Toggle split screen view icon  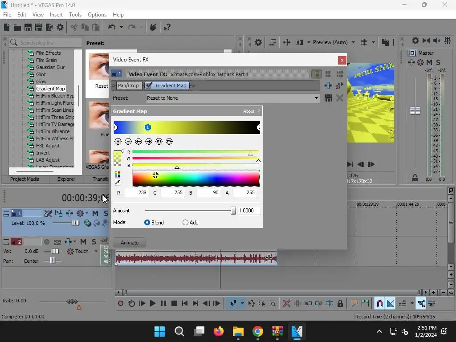coord(299,42)
